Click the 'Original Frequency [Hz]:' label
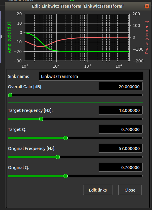 [32, 148]
